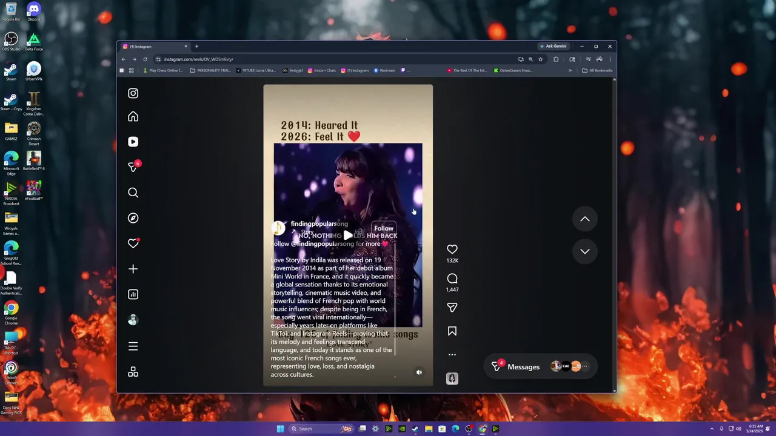776x436 pixels.
Task: Open Restream bookmark
Action: coord(384,70)
